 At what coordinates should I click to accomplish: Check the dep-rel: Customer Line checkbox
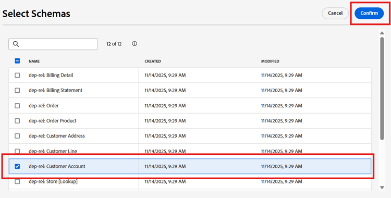coord(17,151)
